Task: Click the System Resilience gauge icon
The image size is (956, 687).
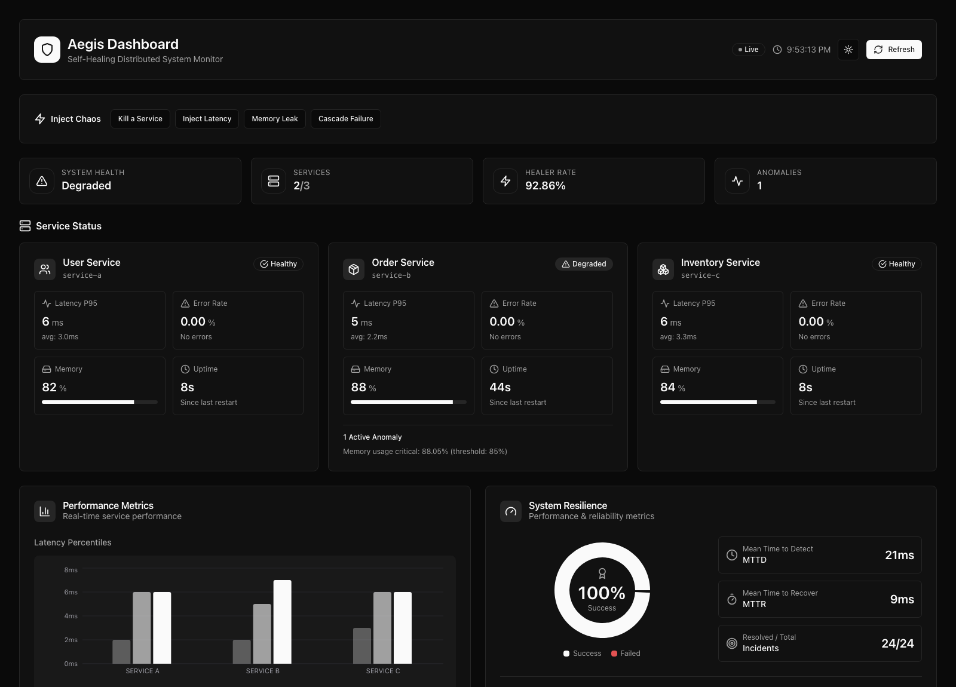Action: [x=511, y=511]
